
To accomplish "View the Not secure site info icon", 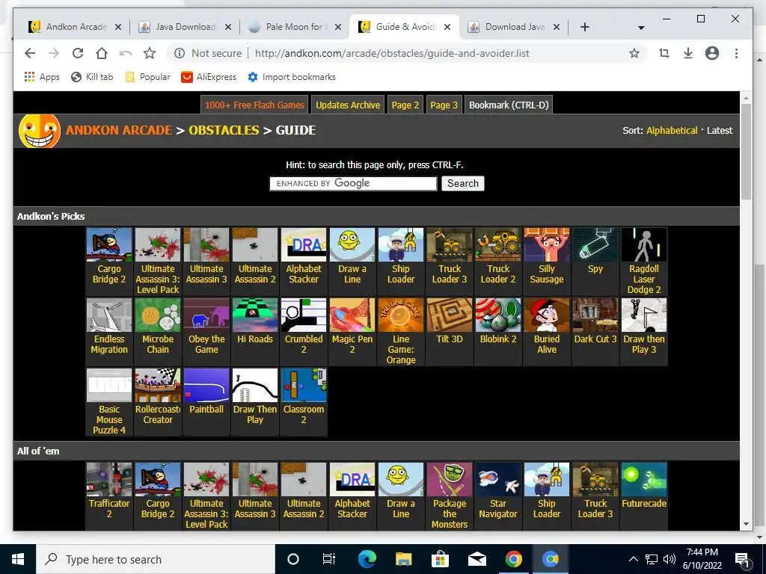I will coord(180,53).
